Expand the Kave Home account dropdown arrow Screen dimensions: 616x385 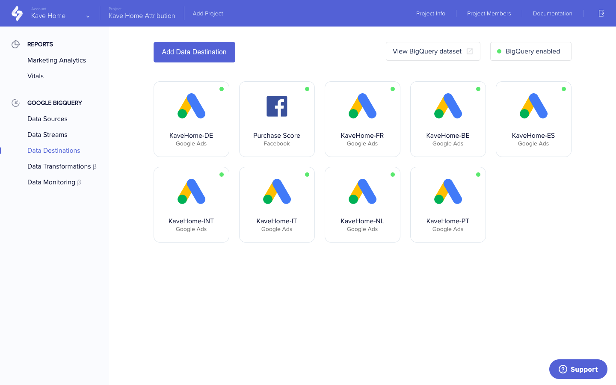click(88, 17)
